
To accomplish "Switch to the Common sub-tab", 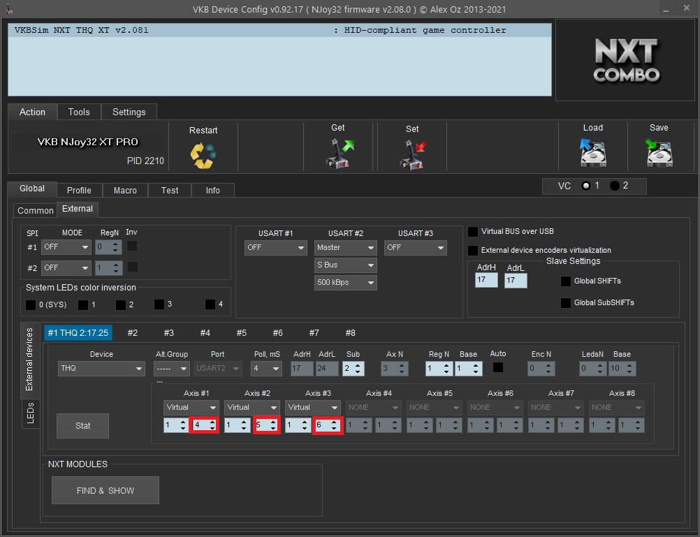I will [x=35, y=211].
